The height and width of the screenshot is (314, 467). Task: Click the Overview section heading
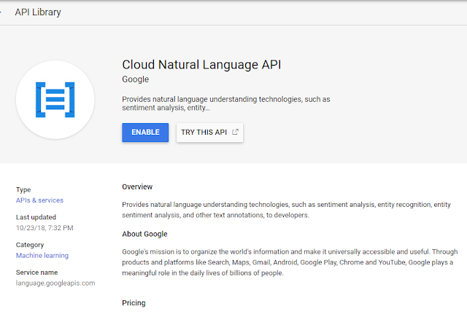coord(137,187)
